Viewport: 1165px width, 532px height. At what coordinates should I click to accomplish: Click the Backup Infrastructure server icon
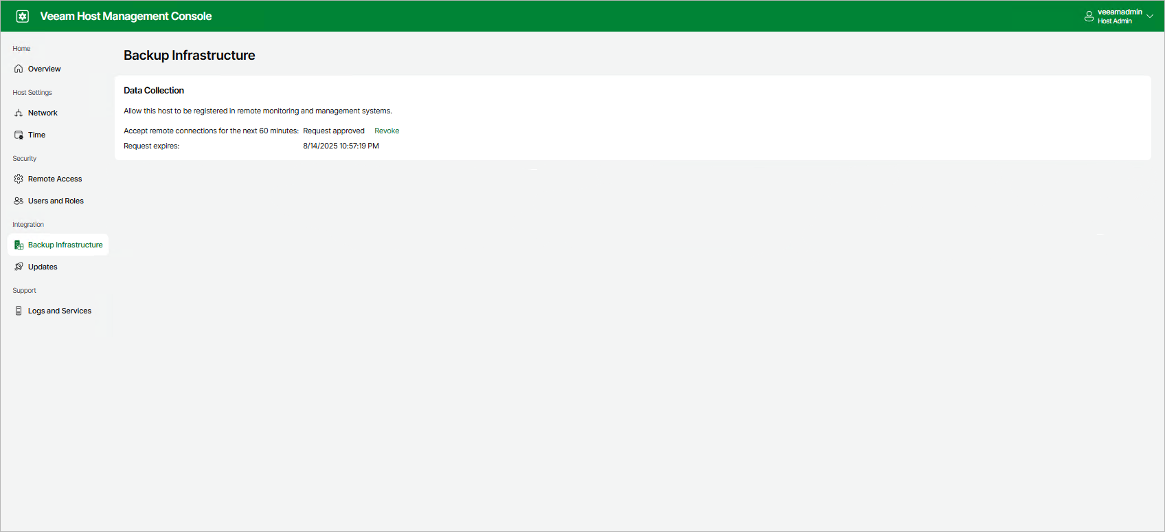pos(19,245)
